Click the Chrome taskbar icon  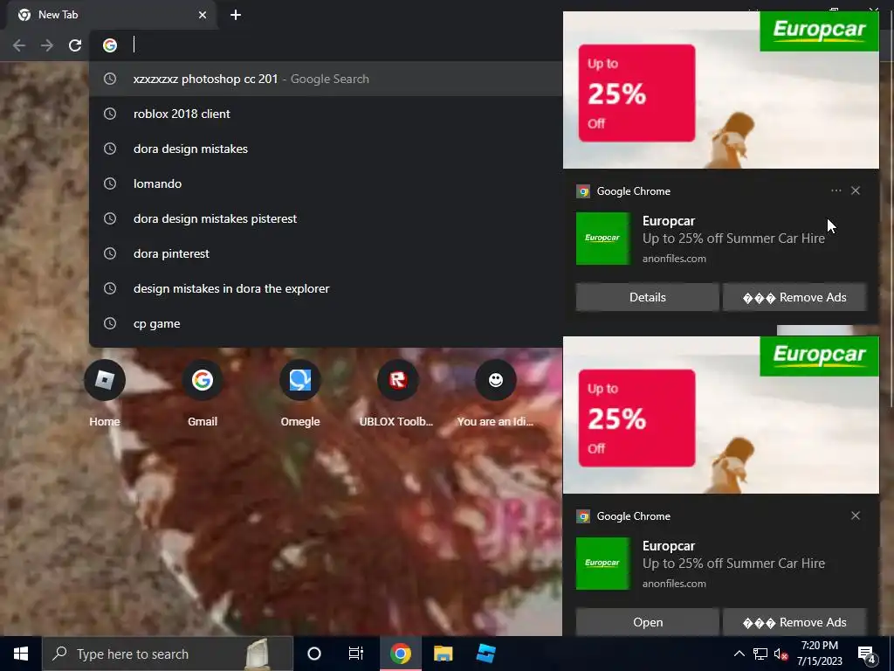click(x=400, y=654)
